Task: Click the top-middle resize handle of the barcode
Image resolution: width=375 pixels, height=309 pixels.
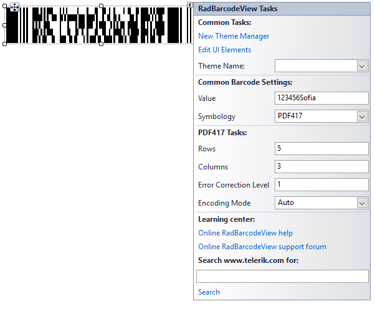Action: pyautogui.click(x=101, y=6)
